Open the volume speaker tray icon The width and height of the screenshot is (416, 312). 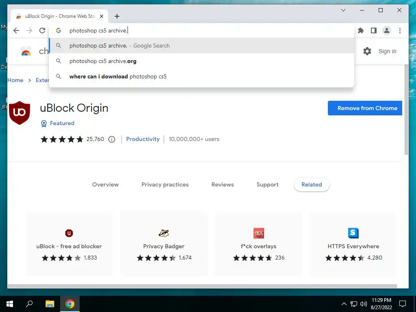click(364, 304)
